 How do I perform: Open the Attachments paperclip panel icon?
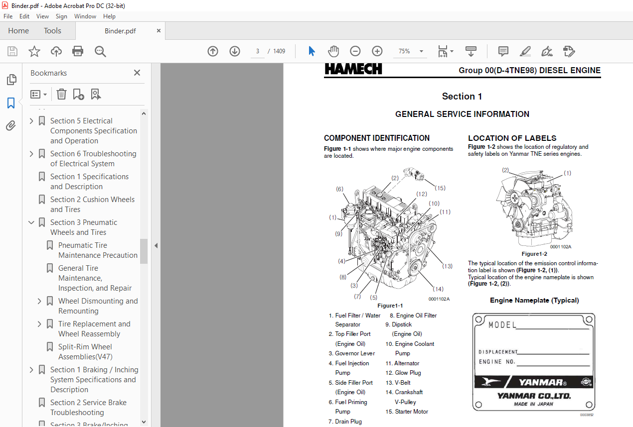coord(11,126)
